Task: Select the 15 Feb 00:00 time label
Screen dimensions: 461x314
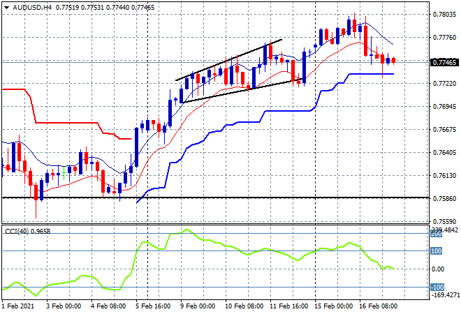Action: coord(334,306)
